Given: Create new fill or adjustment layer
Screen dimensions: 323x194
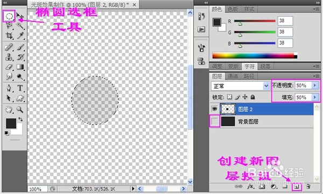Looking at the screenshot, I should [x=273, y=186].
